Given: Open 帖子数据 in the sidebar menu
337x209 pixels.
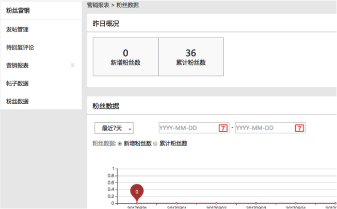Looking at the screenshot, I should coord(17,83).
